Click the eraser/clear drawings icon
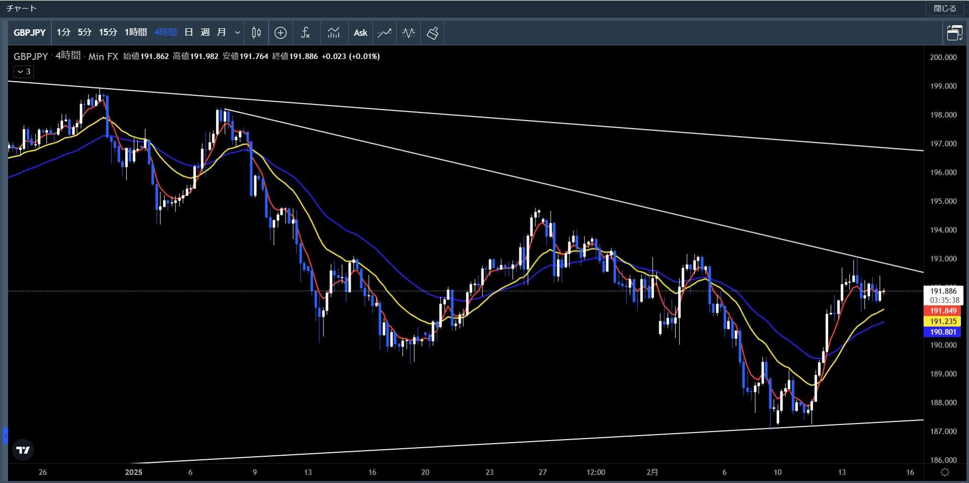Screen dimensions: 969x483 (x=433, y=33)
